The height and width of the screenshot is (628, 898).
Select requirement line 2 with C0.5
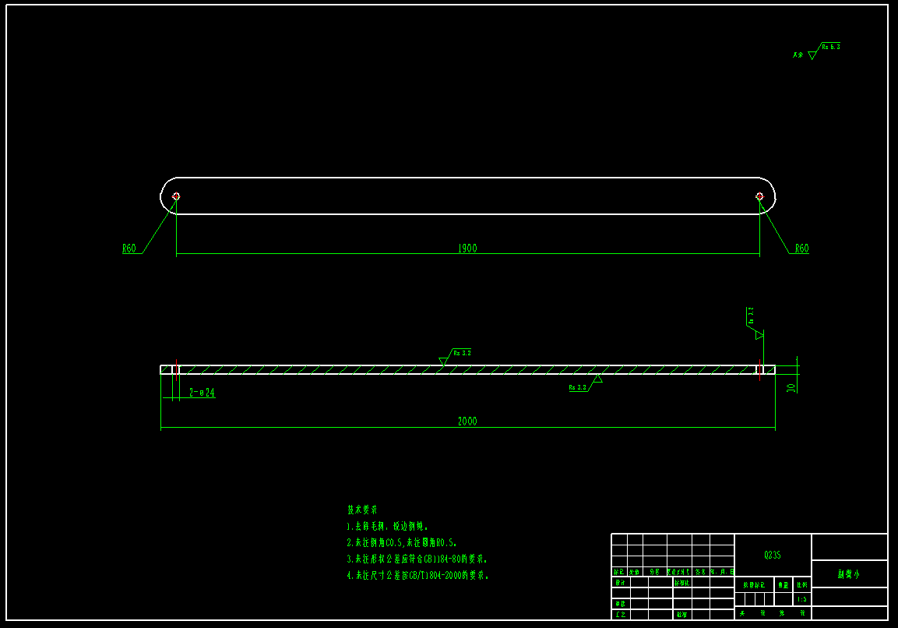[402, 542]
